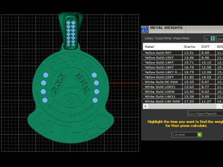Select the White Gold:9K PdW row
The image size is (223, 167).
pos(183,82)
